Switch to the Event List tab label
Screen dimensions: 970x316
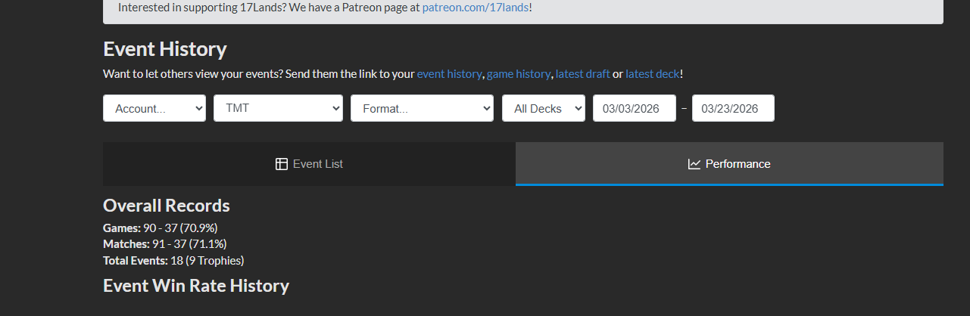318,164
